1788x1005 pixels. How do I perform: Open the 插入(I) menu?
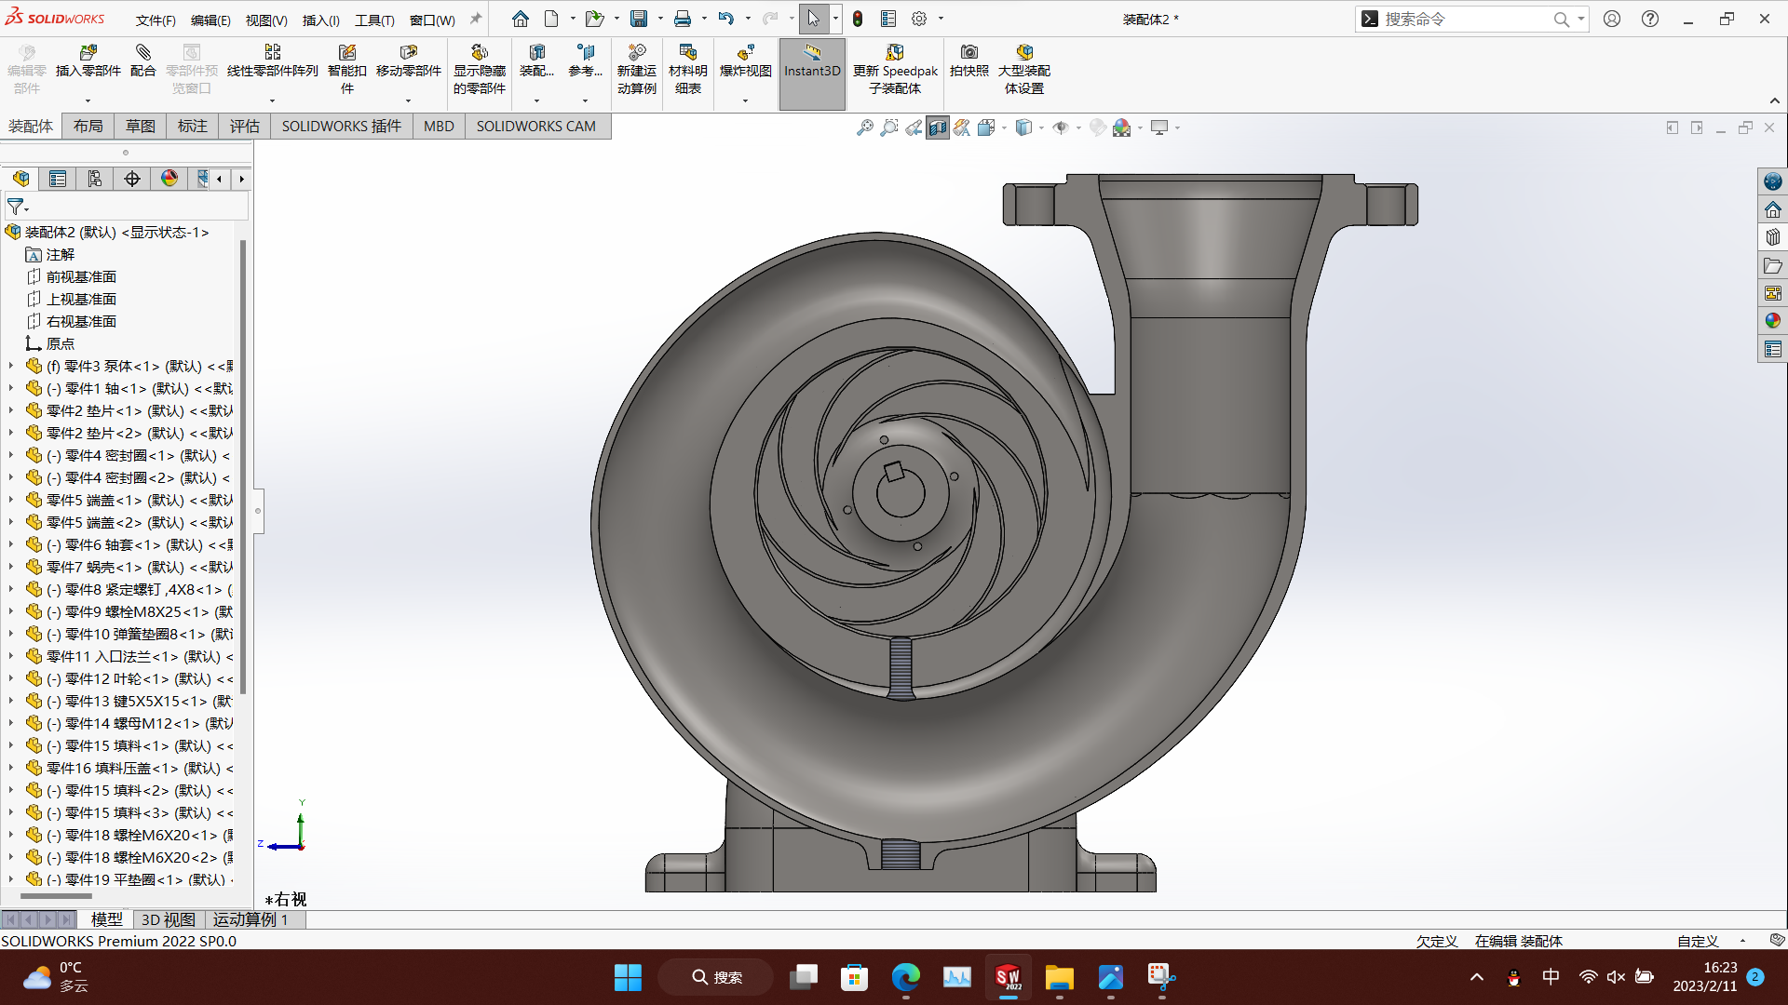click(320, 20)
